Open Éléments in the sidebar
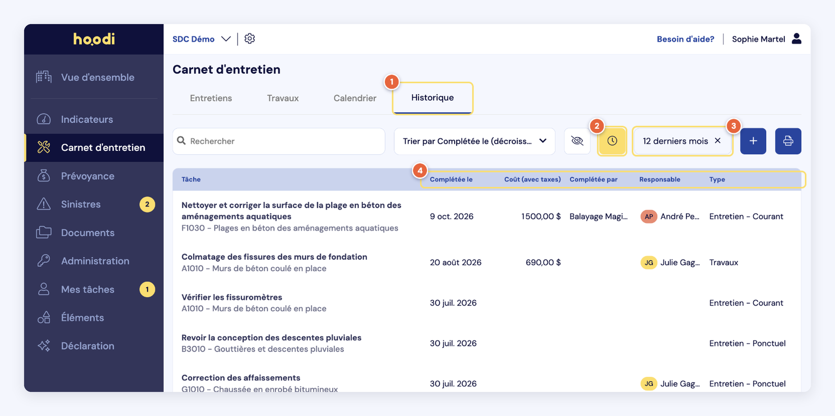The width and height of the screenshot is (835, 416). click(94, 317)
